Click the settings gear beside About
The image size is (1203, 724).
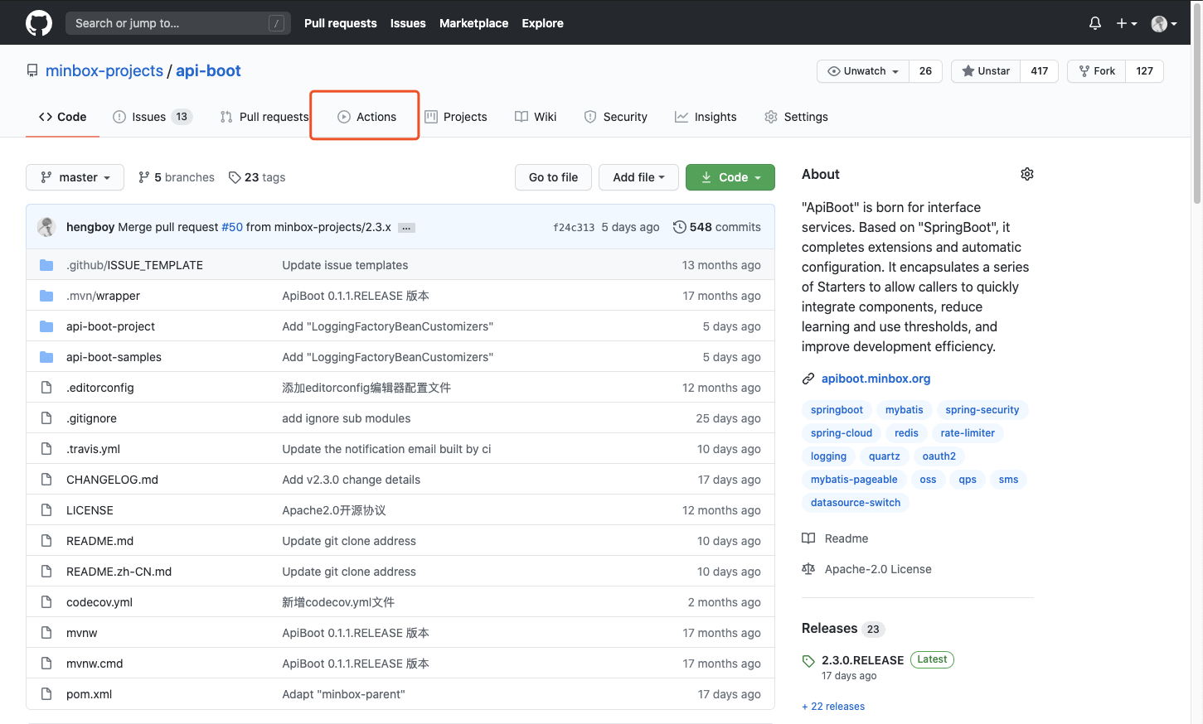click(1027, 174)
